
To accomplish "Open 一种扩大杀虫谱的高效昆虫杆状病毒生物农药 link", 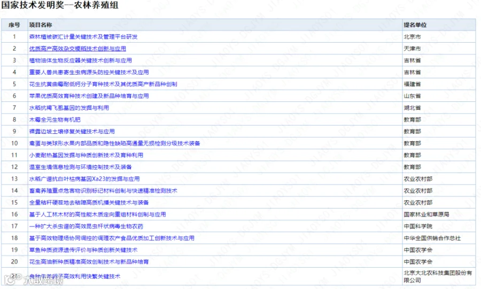I will [86, 226].
